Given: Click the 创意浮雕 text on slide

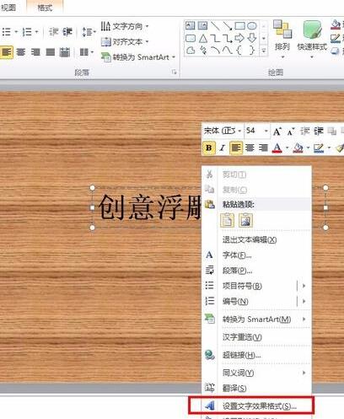Looking at the screenshot, I should tap(150, 207).
